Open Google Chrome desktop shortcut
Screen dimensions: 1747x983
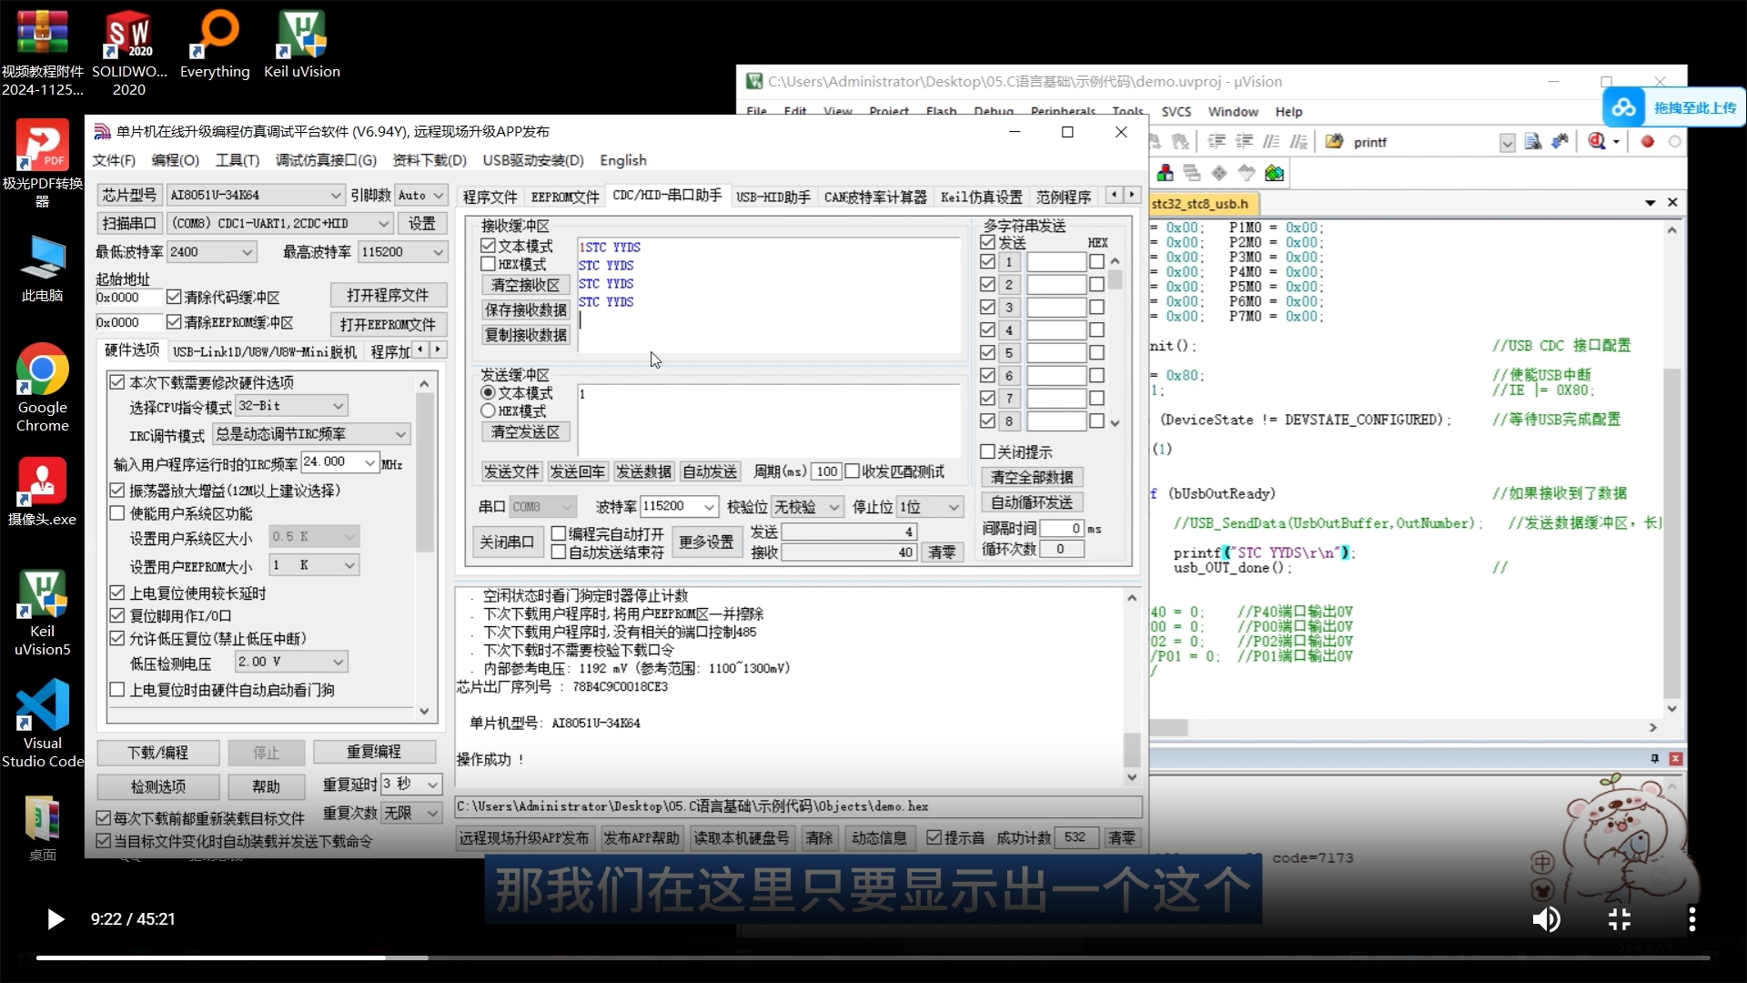(42, 388)
